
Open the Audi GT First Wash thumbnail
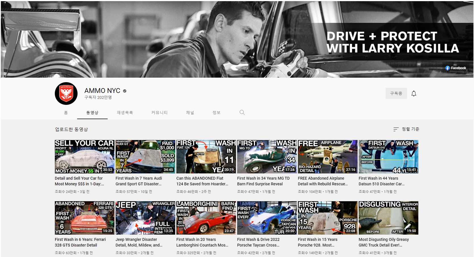click(145, 157)
